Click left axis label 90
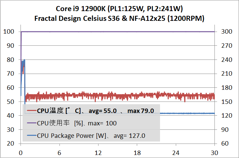Viewport: 239px width, 158px height. click(10, 46)
